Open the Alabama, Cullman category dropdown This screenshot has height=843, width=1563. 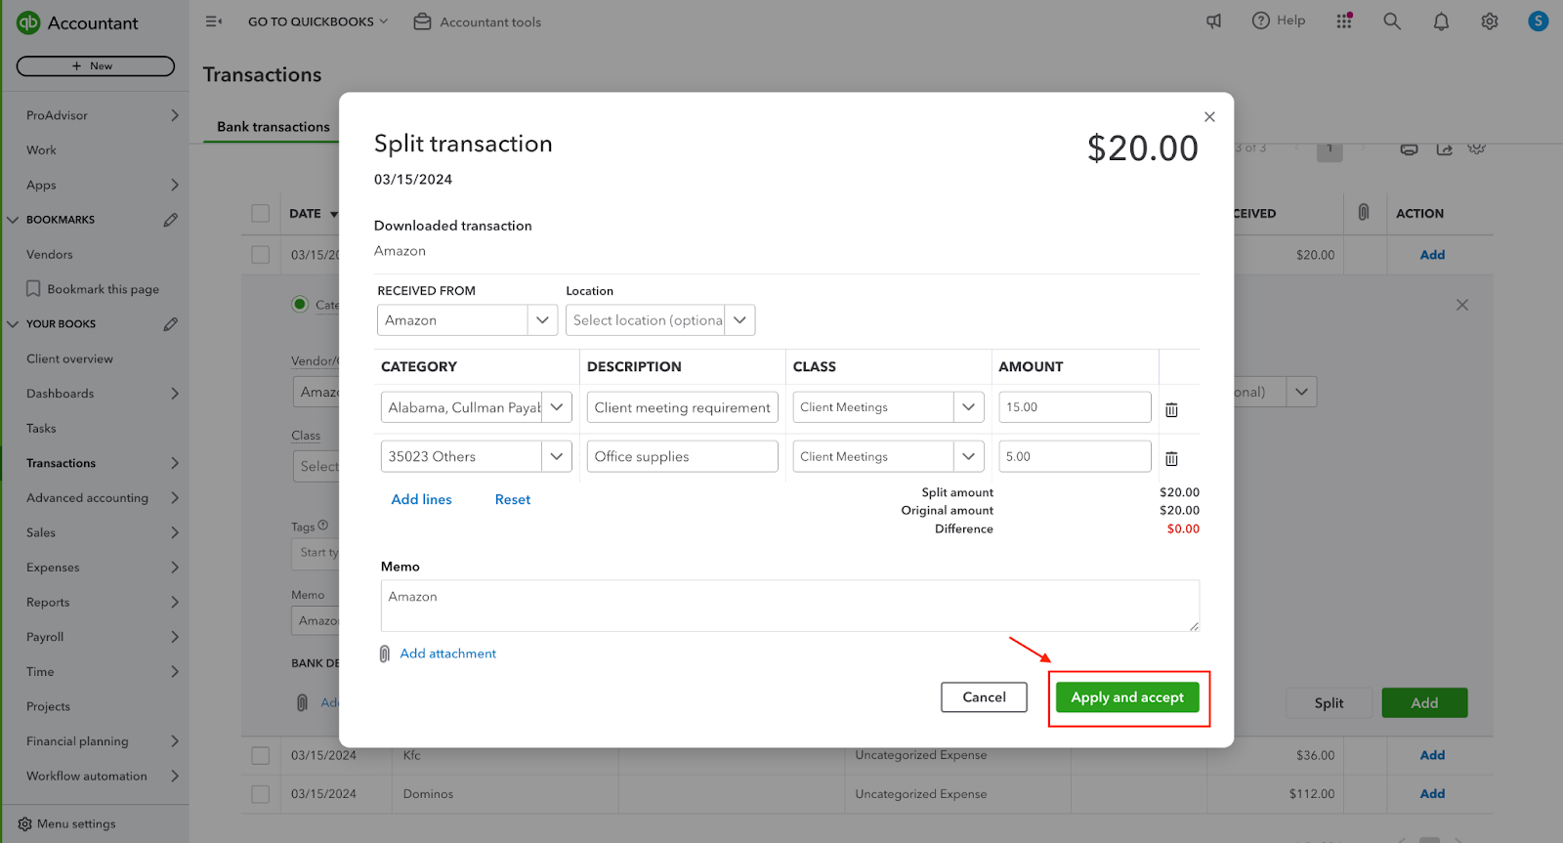(557, 407)
